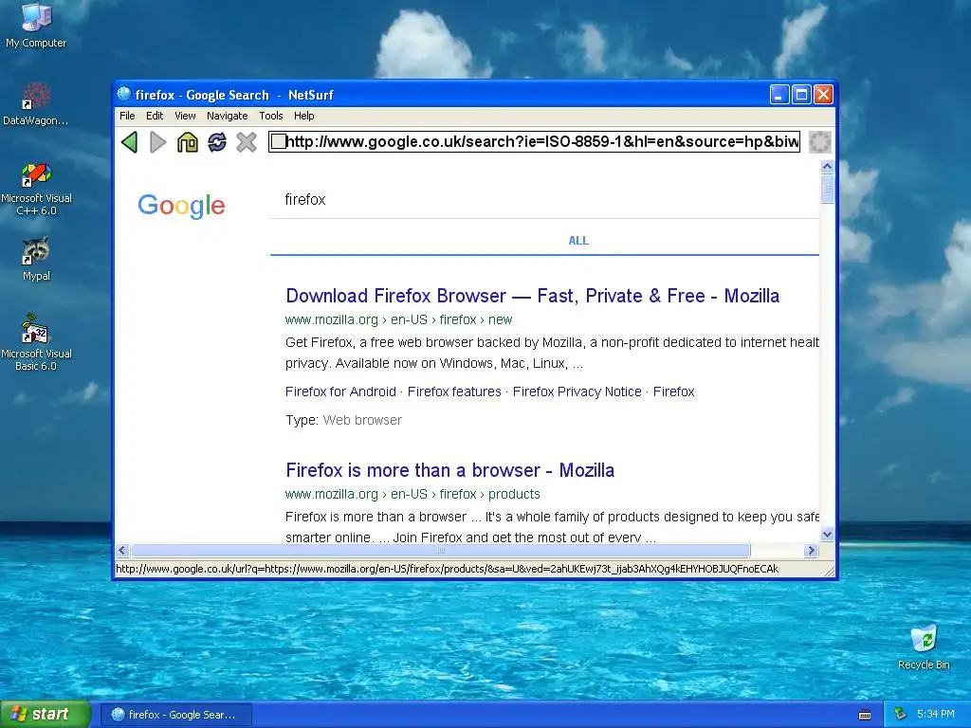Screen dimensions: 971x728
Task: Click the Google logo
Action: tap(181, 206)
